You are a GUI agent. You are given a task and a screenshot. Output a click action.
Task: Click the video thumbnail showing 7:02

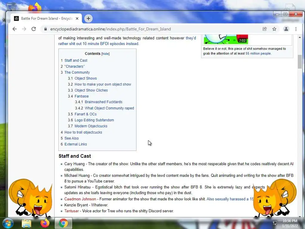click(226, 39)
